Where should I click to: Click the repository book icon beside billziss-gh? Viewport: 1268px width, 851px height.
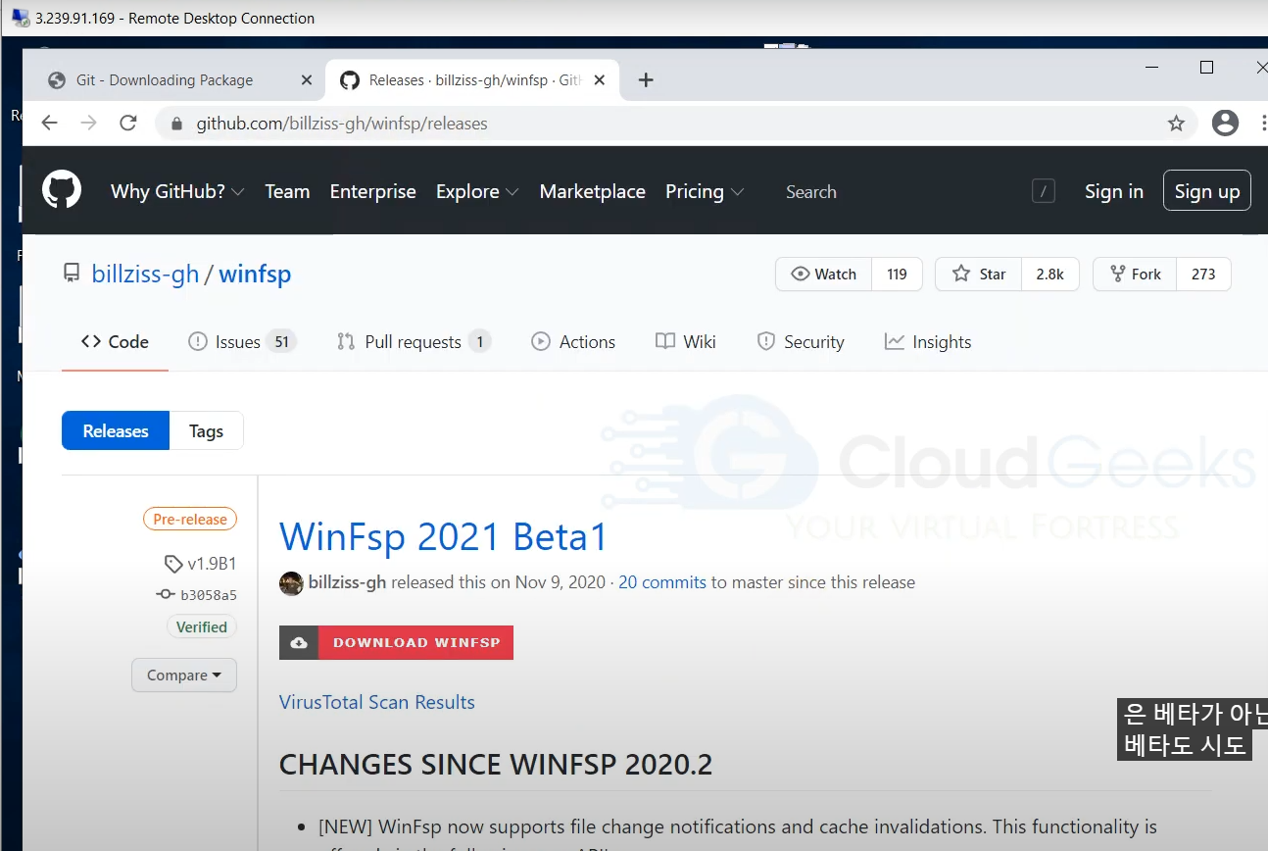click(72, 274)
